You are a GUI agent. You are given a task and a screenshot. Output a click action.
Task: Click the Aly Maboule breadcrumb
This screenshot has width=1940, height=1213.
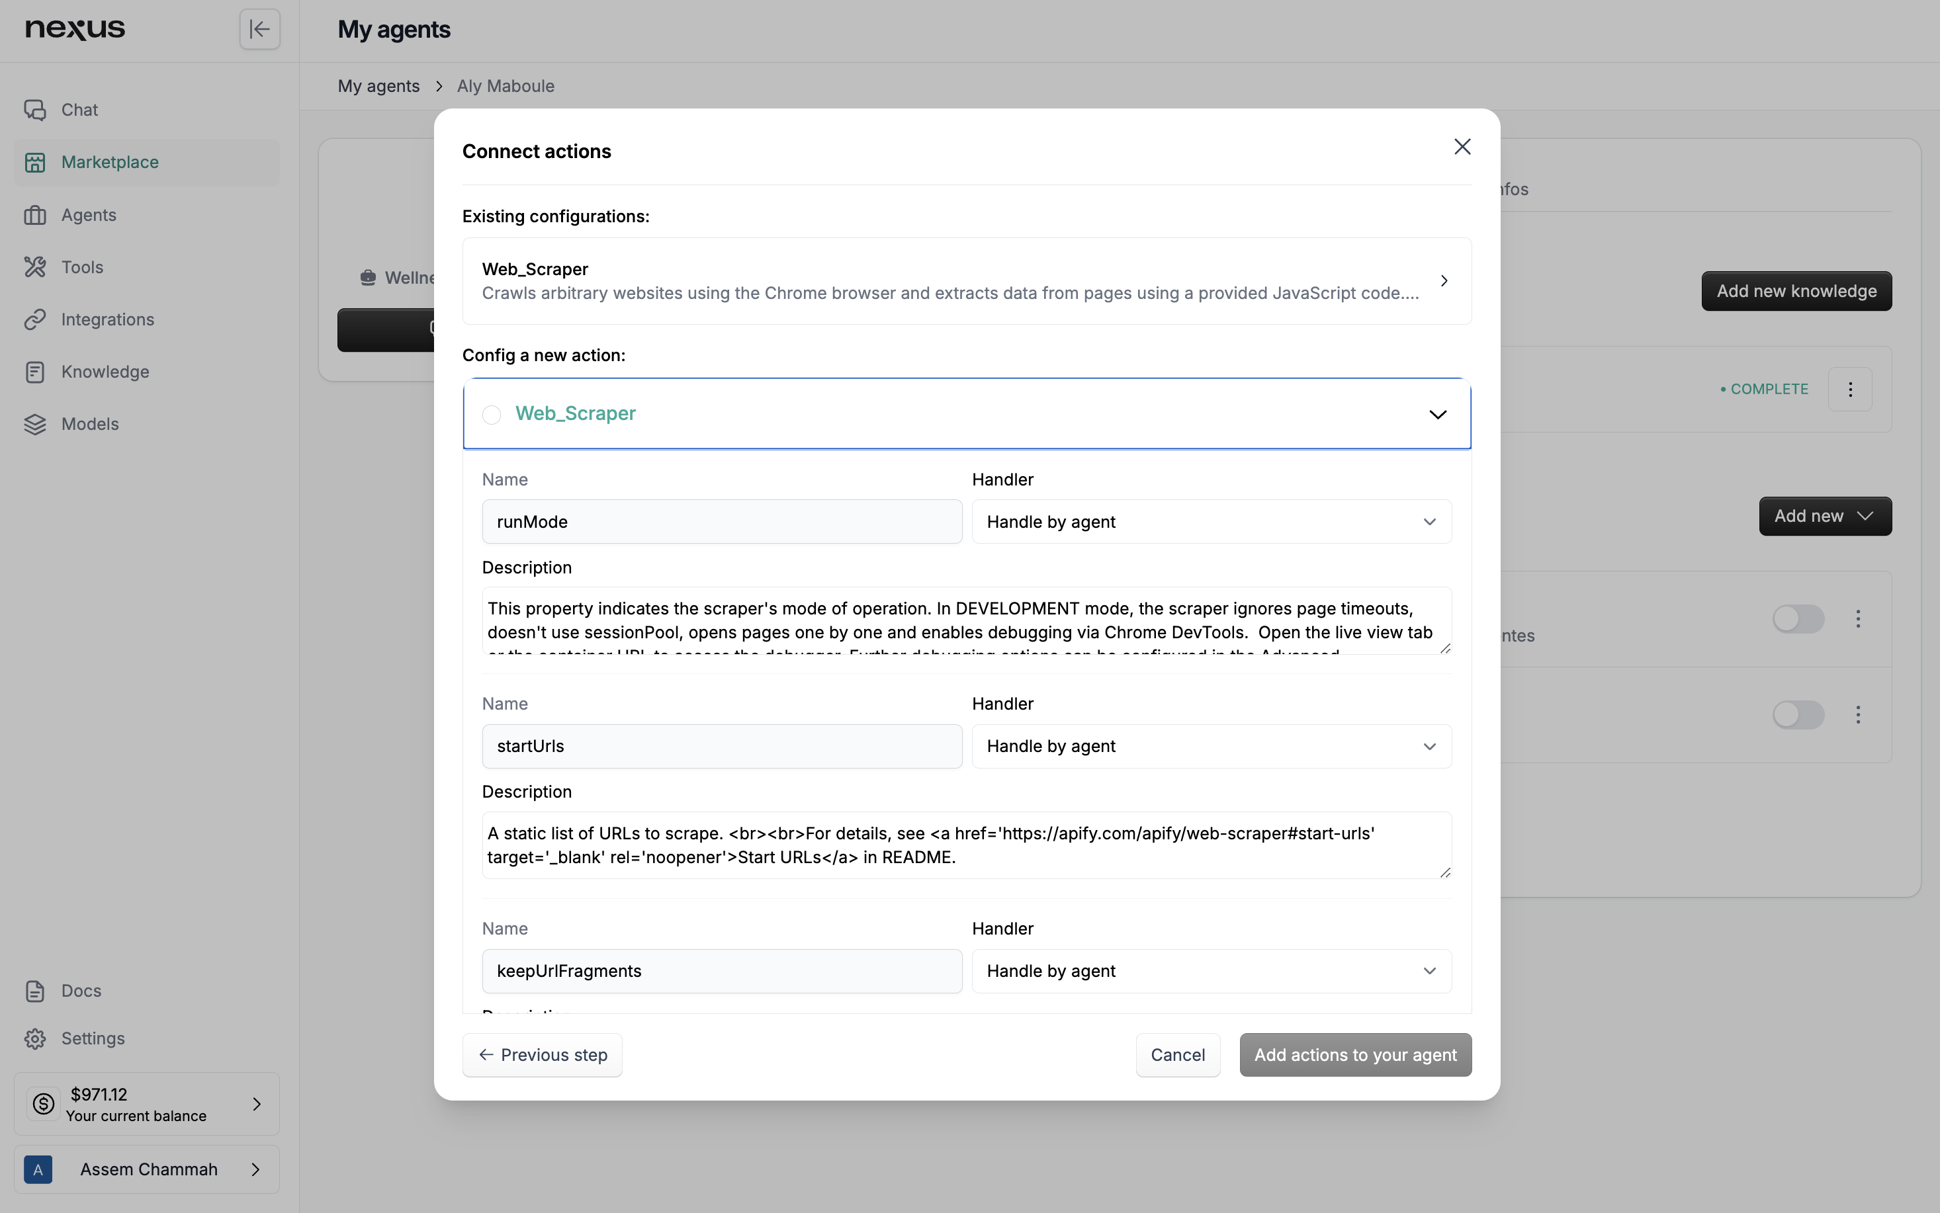[x=506, y=86]
